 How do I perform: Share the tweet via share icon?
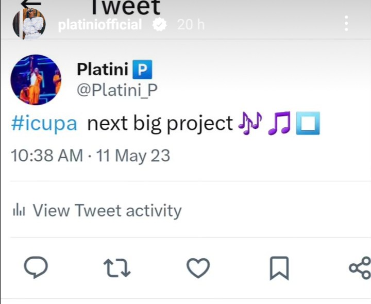[360, 268]
